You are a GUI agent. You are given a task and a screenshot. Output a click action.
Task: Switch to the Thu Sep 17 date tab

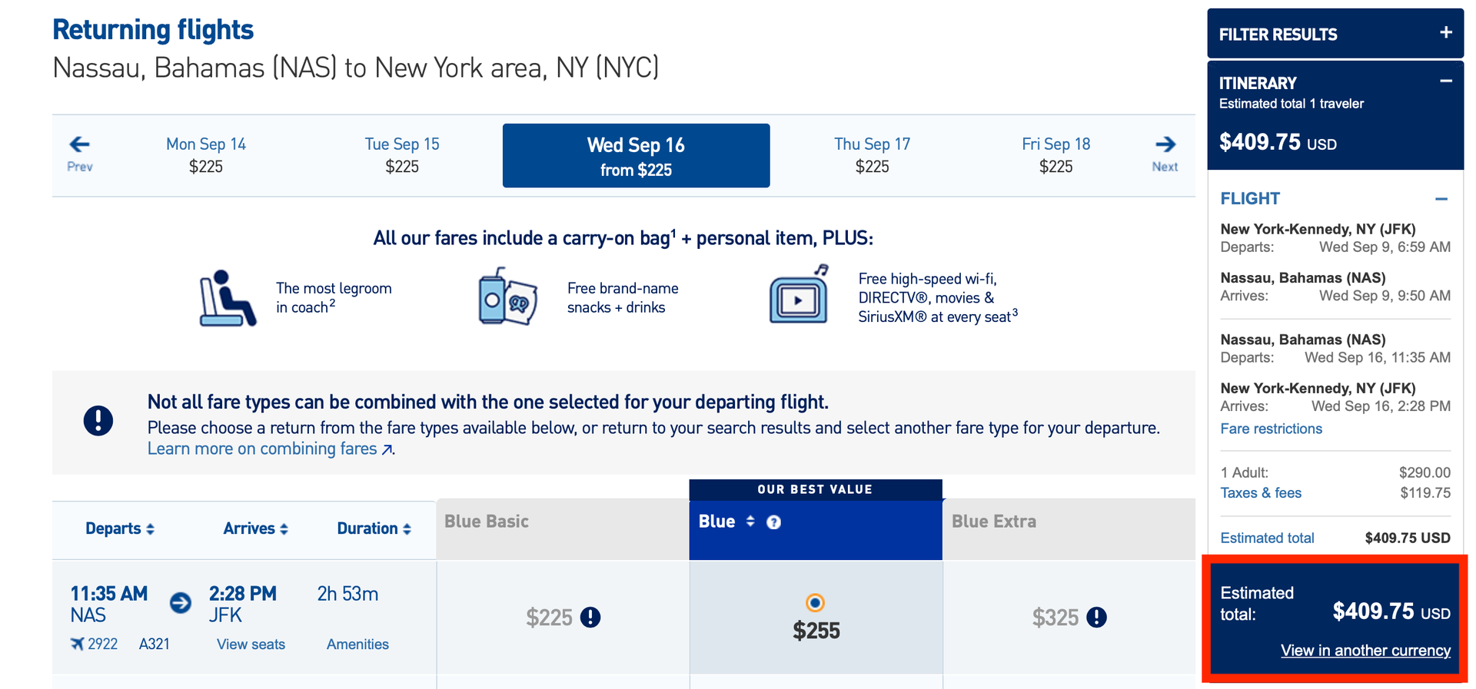(x=872, y=154)
